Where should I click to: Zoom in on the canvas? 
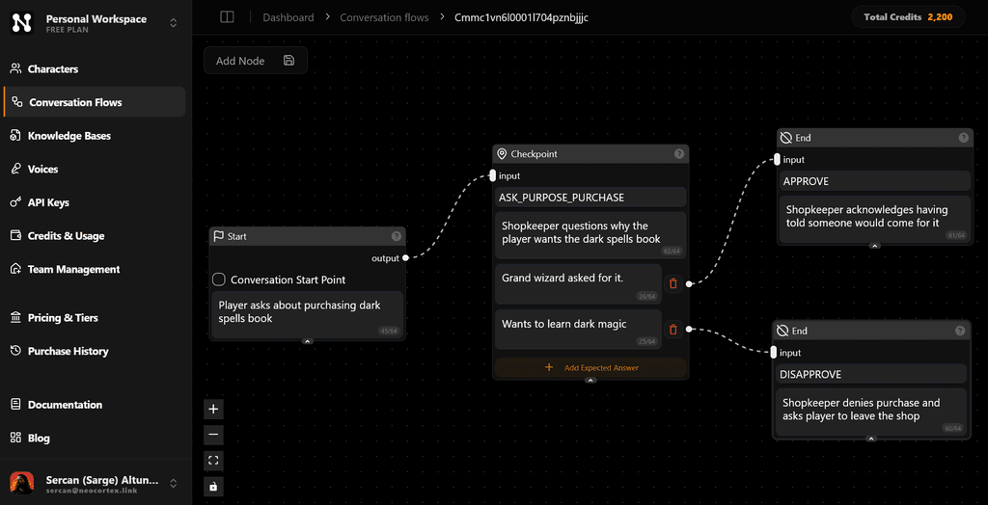213,410
